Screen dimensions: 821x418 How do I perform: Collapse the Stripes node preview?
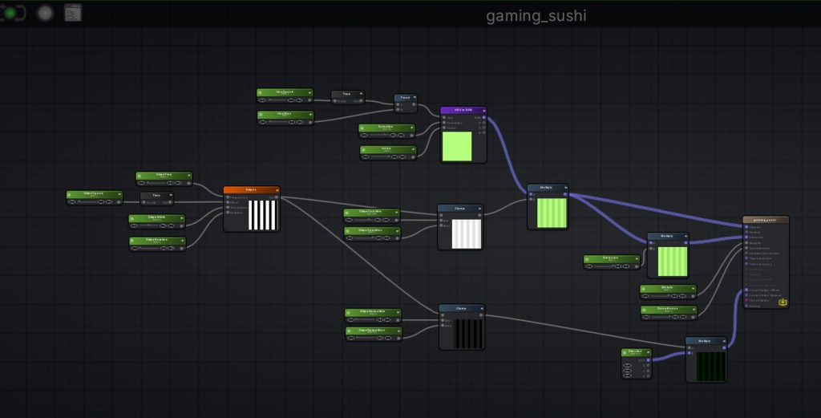(277, 190)
